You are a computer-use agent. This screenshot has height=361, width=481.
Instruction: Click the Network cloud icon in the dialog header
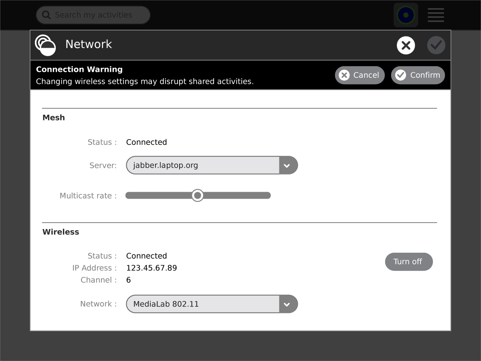click(x=45, y=45)
